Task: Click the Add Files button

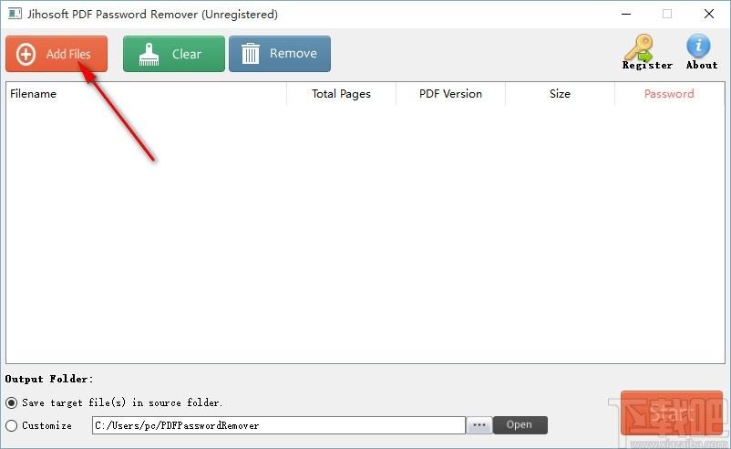Action: pyautogui.click(x=57, y=54)
